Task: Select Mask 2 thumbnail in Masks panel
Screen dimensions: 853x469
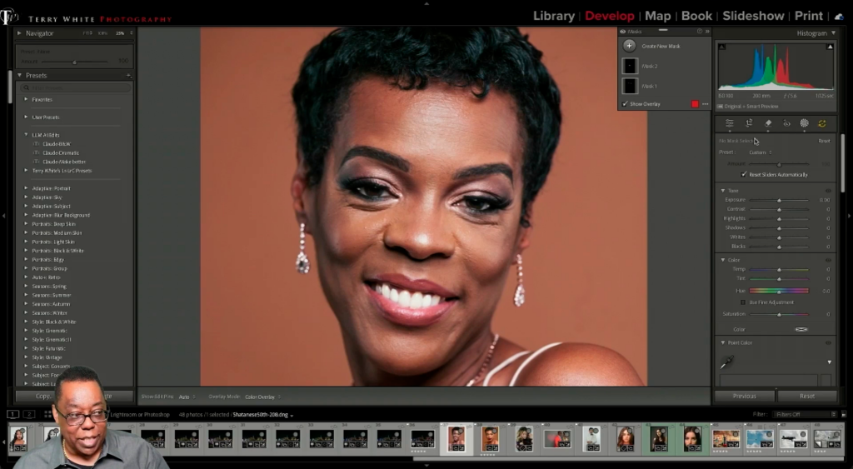Action: [631, 66]
